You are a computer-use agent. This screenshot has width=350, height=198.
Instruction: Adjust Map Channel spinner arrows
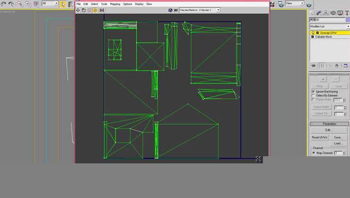coord(344,153)
